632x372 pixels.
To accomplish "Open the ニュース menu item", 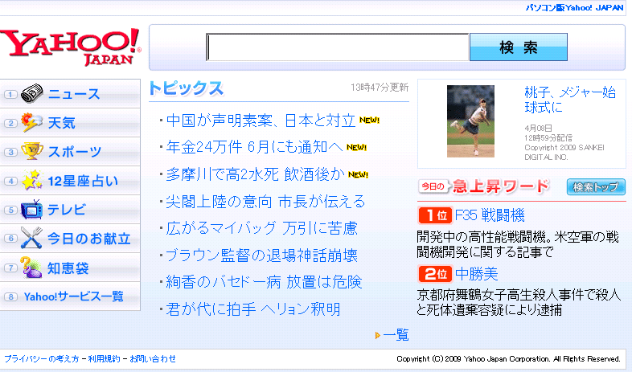I will coord(70,94).
